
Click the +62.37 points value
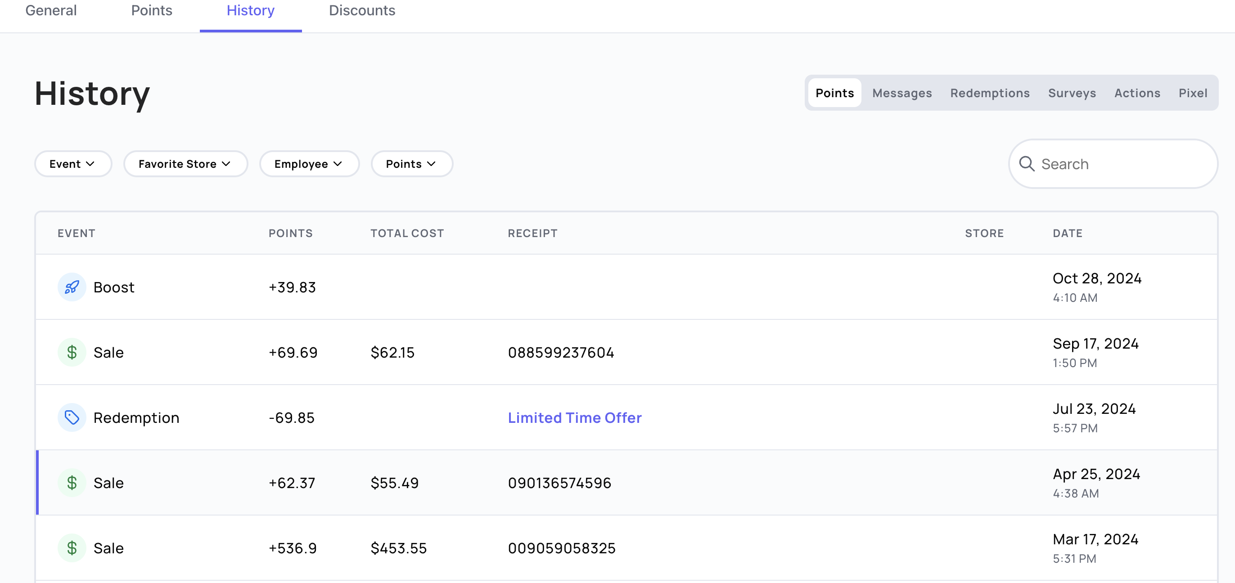[292, 483]
